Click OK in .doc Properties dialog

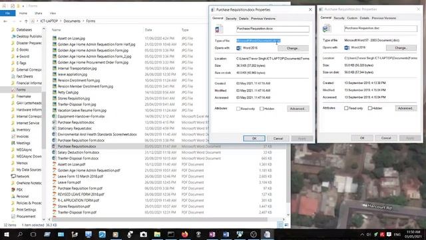point(362,138)
